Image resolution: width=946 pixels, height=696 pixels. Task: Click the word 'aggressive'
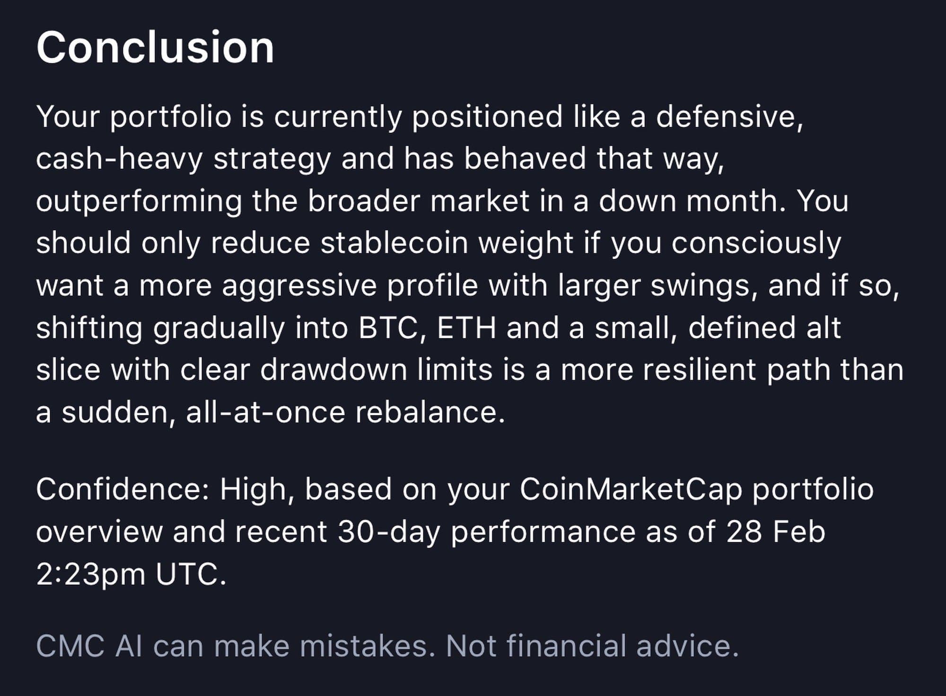pos(299,285)
